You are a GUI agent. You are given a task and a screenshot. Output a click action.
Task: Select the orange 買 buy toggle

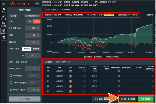pos(37,21)
